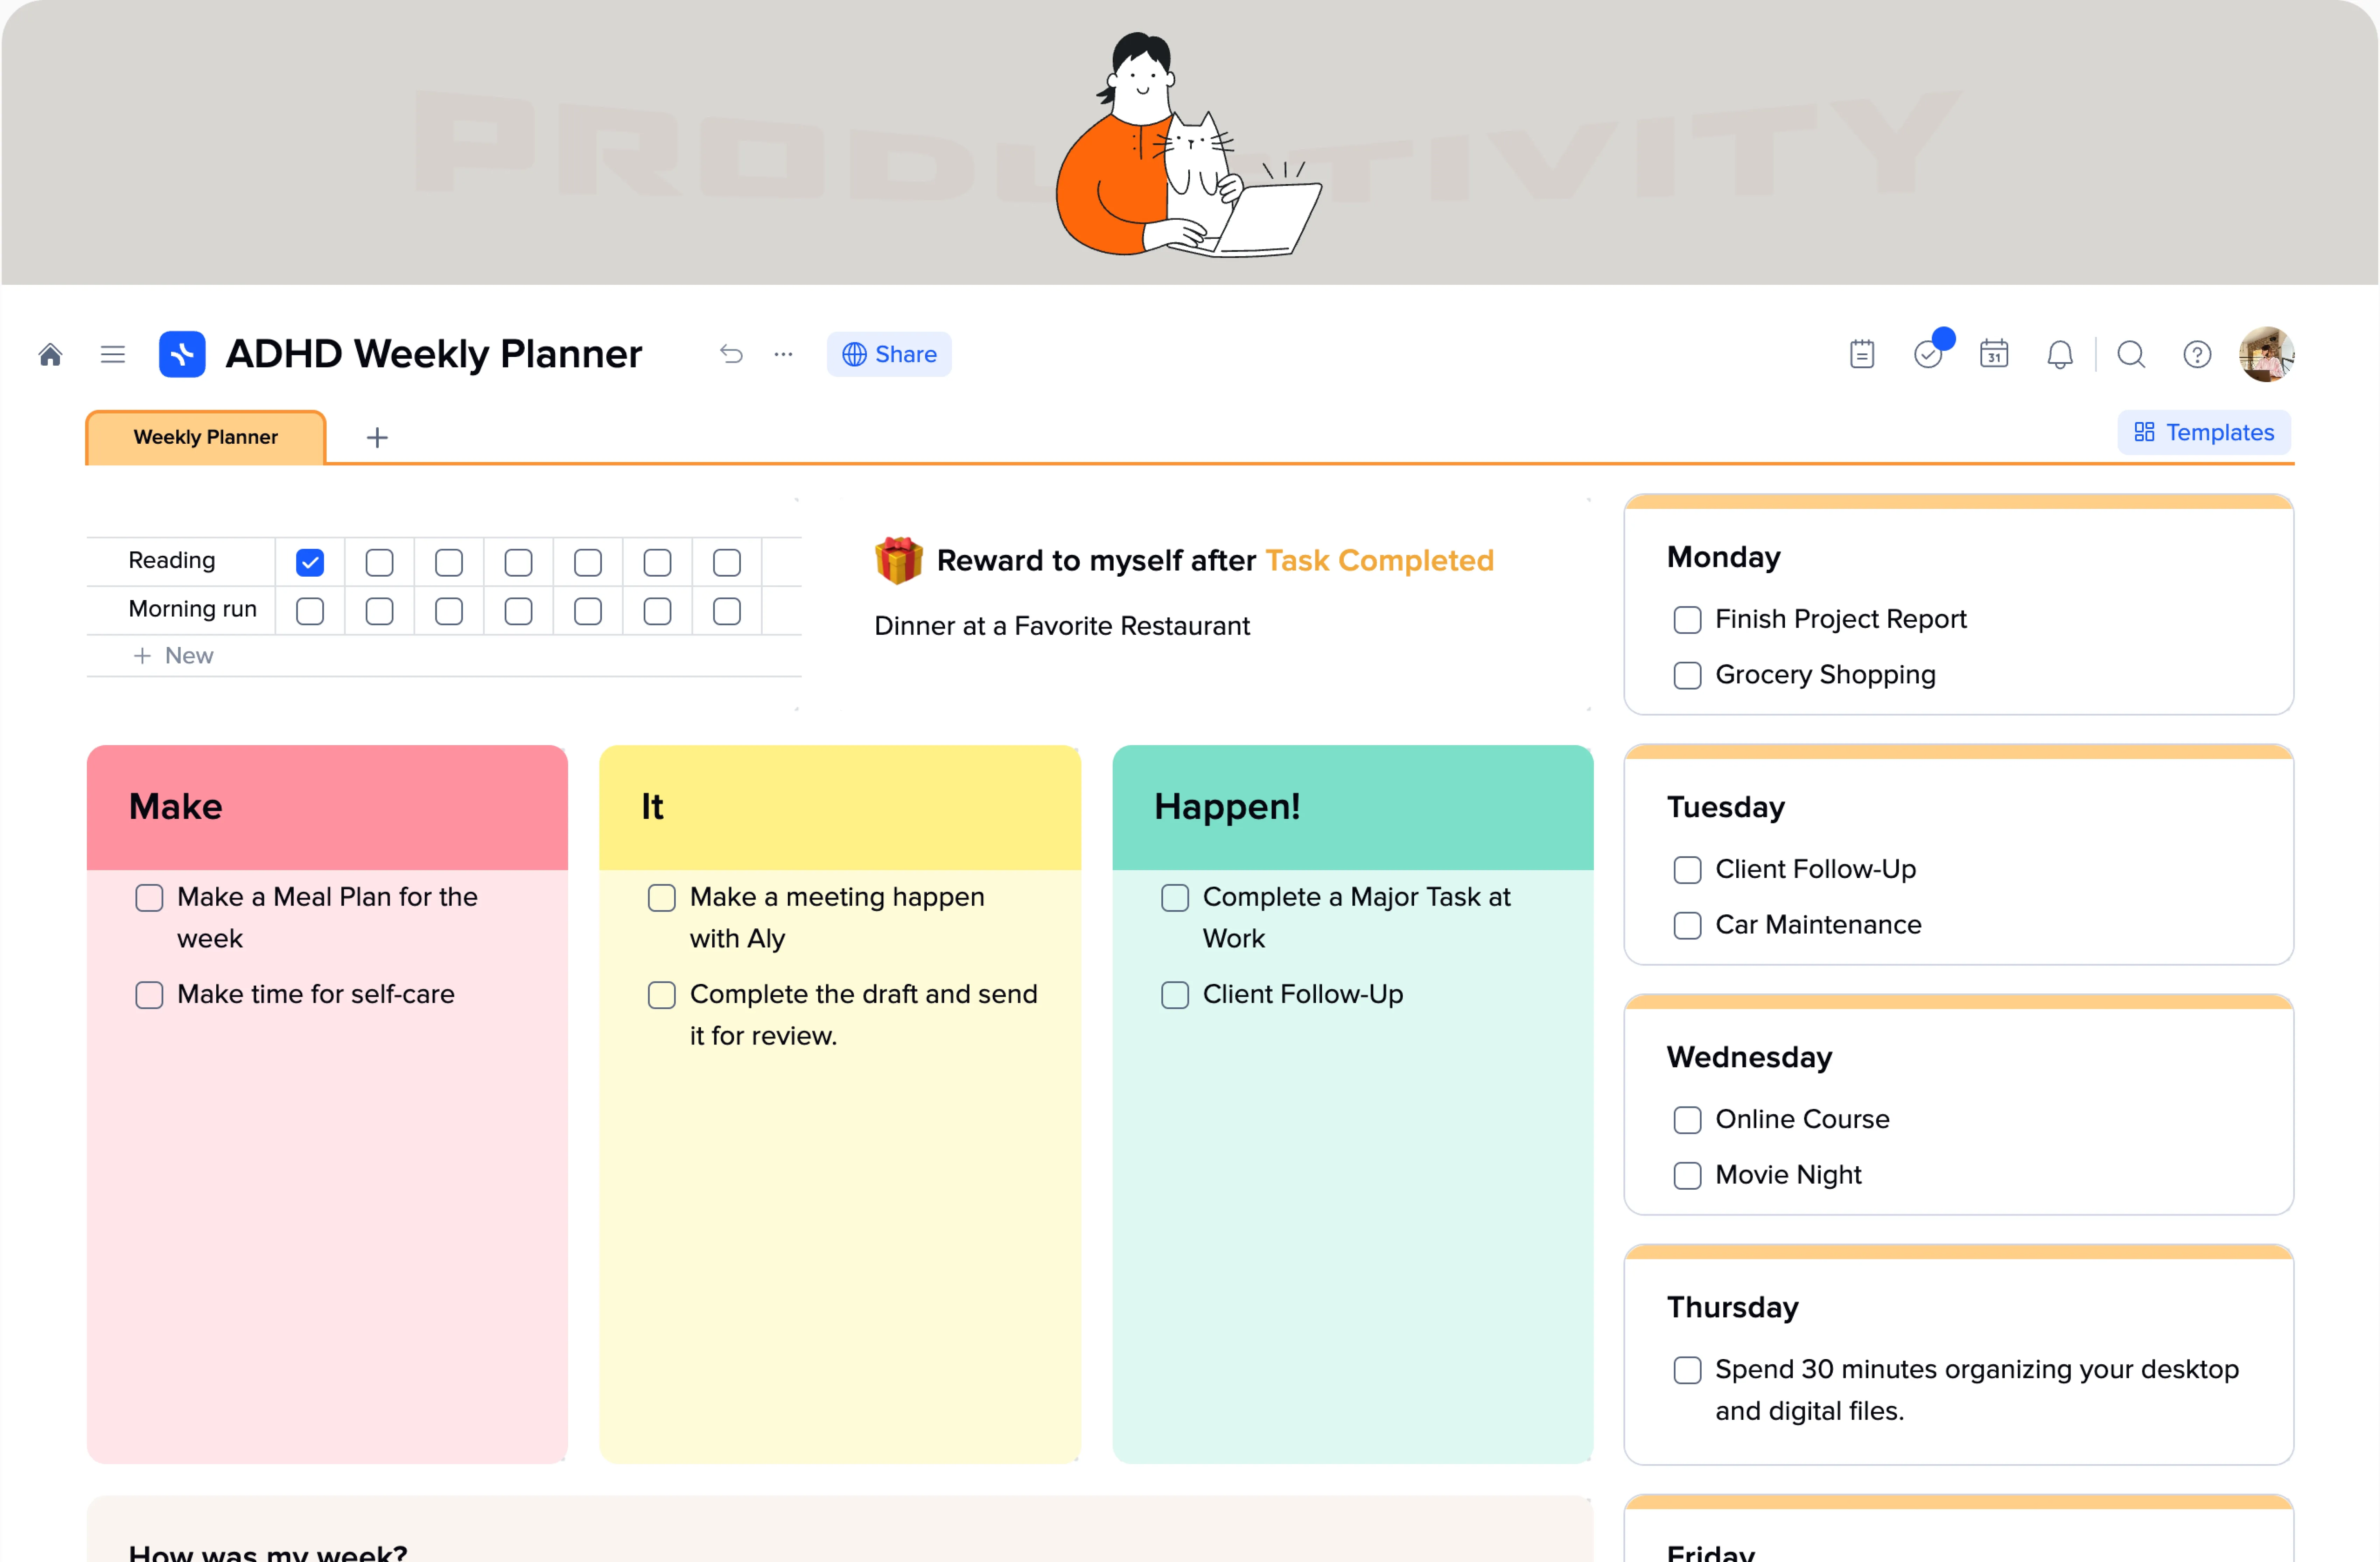Open the Templates button
The width and height of the screenshot is (2380, 1562).
pos(2204,432)
